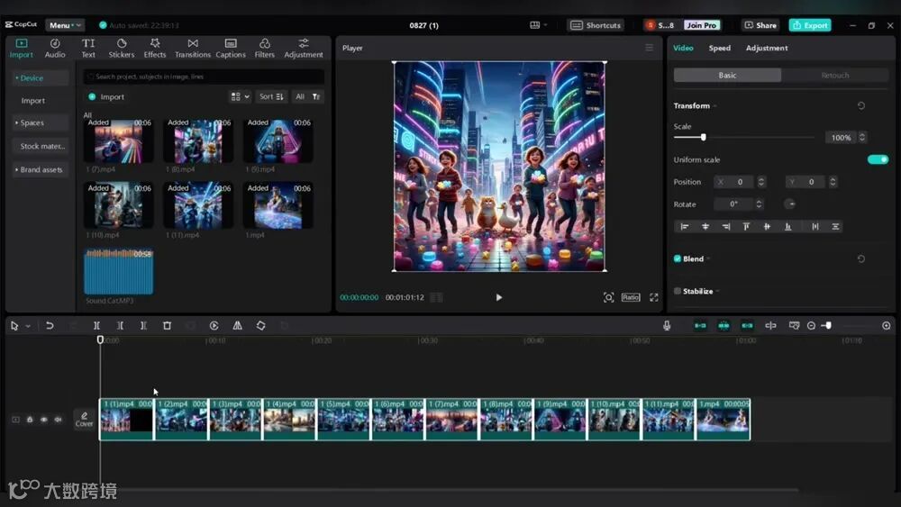Open the Menu dropdown

click(x=64, y=25)
